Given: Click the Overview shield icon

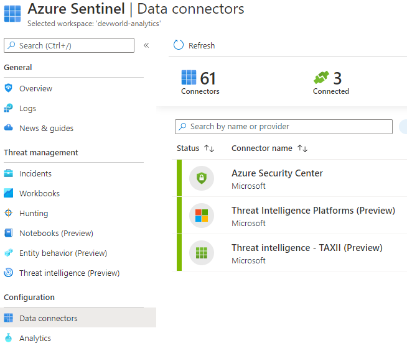Looking at the screenshot, I should tap(8, 88).
